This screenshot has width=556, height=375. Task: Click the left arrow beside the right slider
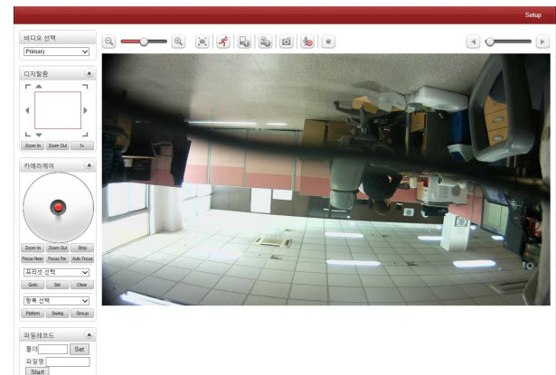[473, 42]
